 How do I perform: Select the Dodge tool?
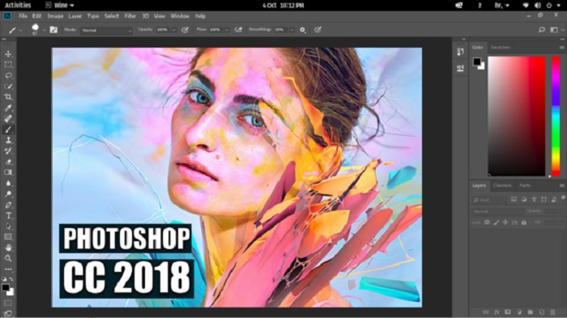(x=8, y=194)
